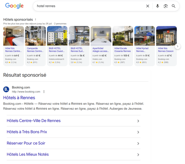Expand Réserver Pour ce Soir chevron
Viewport: 185px width, 164px height.
tap(138, 143)
